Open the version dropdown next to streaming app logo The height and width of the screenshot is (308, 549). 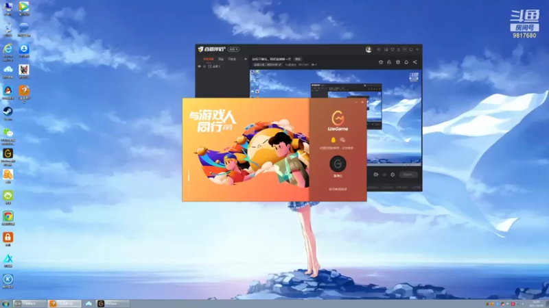[x=233, y=49]
